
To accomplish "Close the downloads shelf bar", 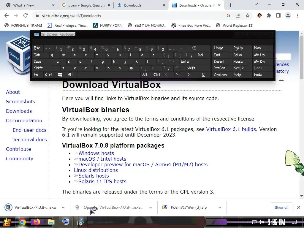I will (x=299, y=208).
